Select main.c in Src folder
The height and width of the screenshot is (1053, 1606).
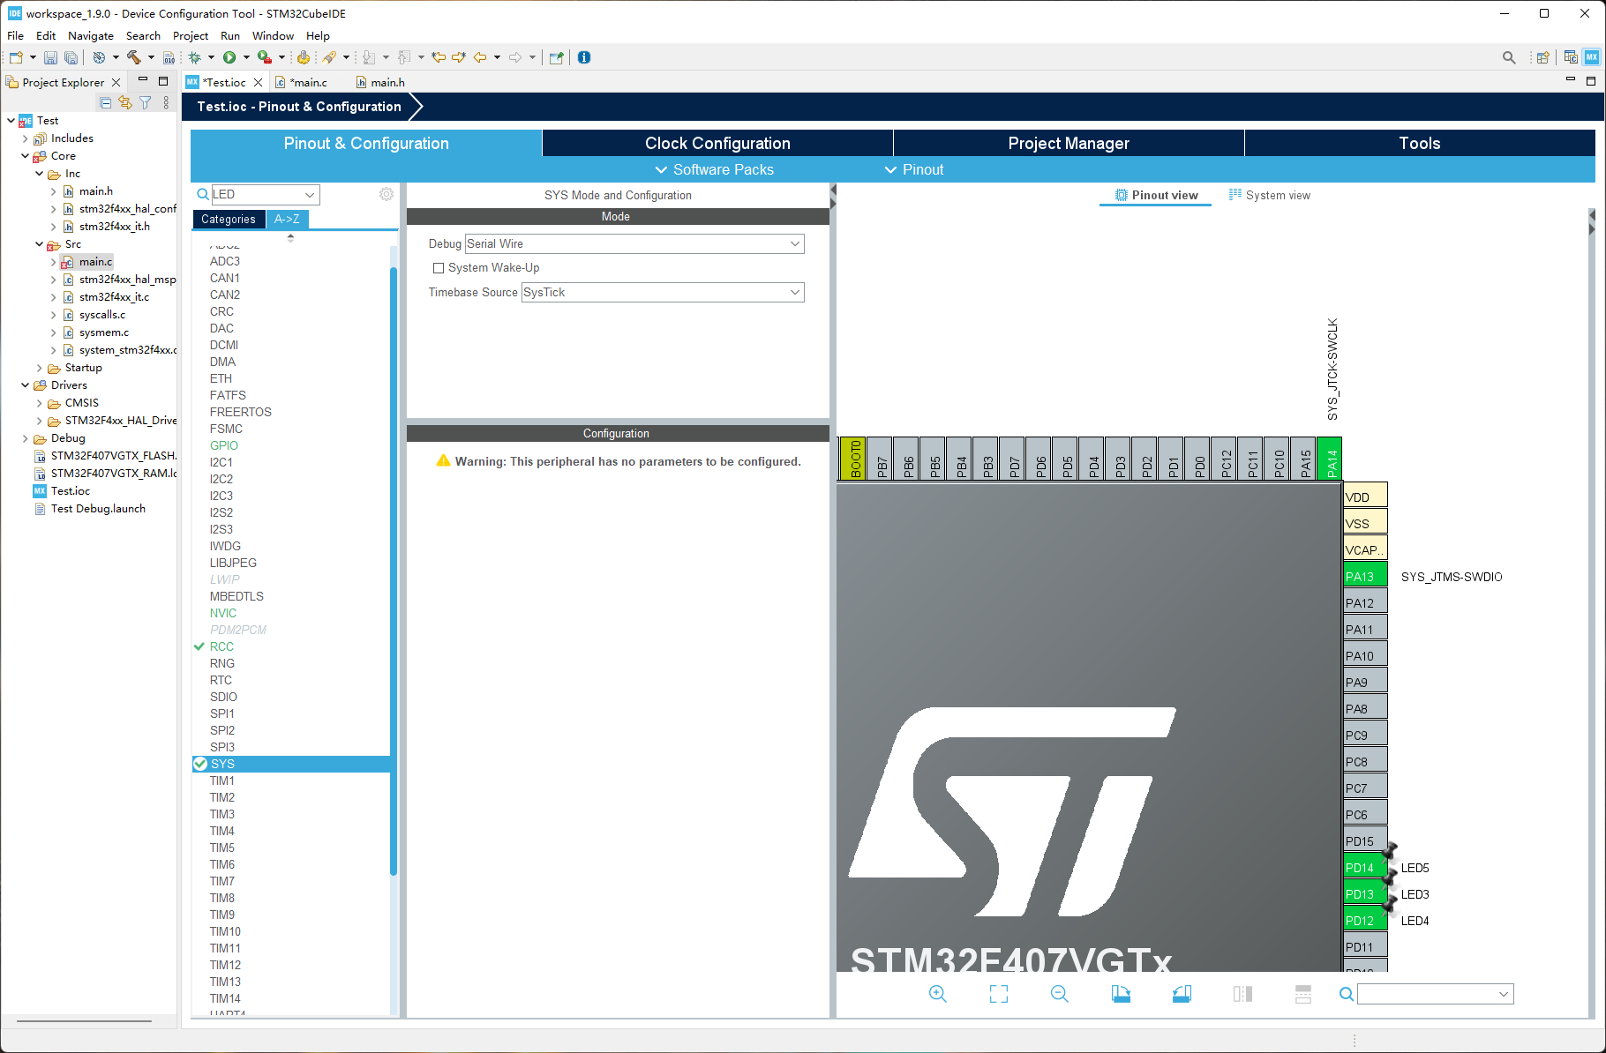[x=95, y=262]
